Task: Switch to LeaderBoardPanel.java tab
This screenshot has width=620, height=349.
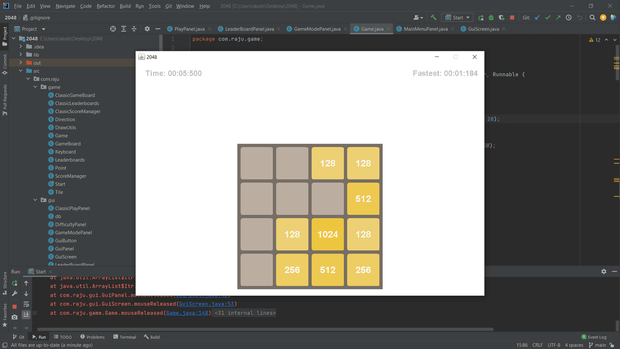Action: click(x=249, y=29)
